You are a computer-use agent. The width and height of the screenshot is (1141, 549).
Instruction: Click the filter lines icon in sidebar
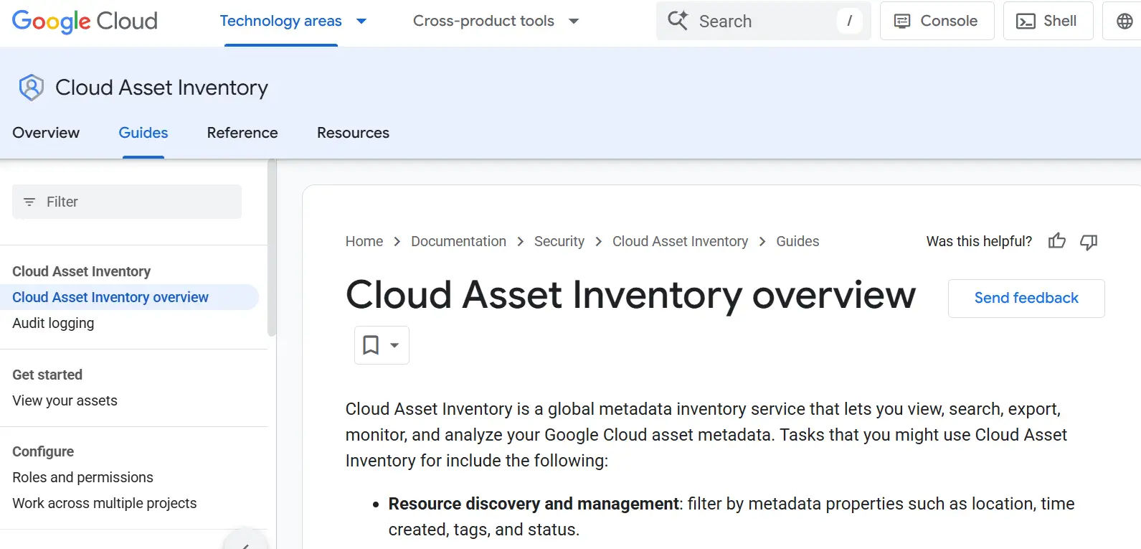coord(29,202)
